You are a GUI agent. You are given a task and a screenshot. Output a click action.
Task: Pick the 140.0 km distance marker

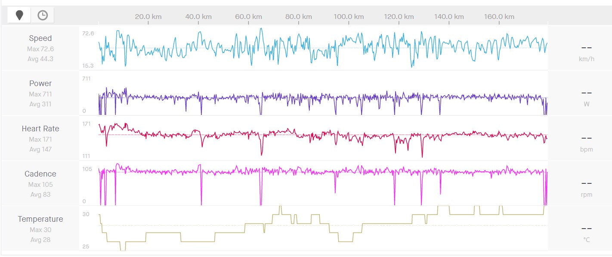(x=449, y=17)
